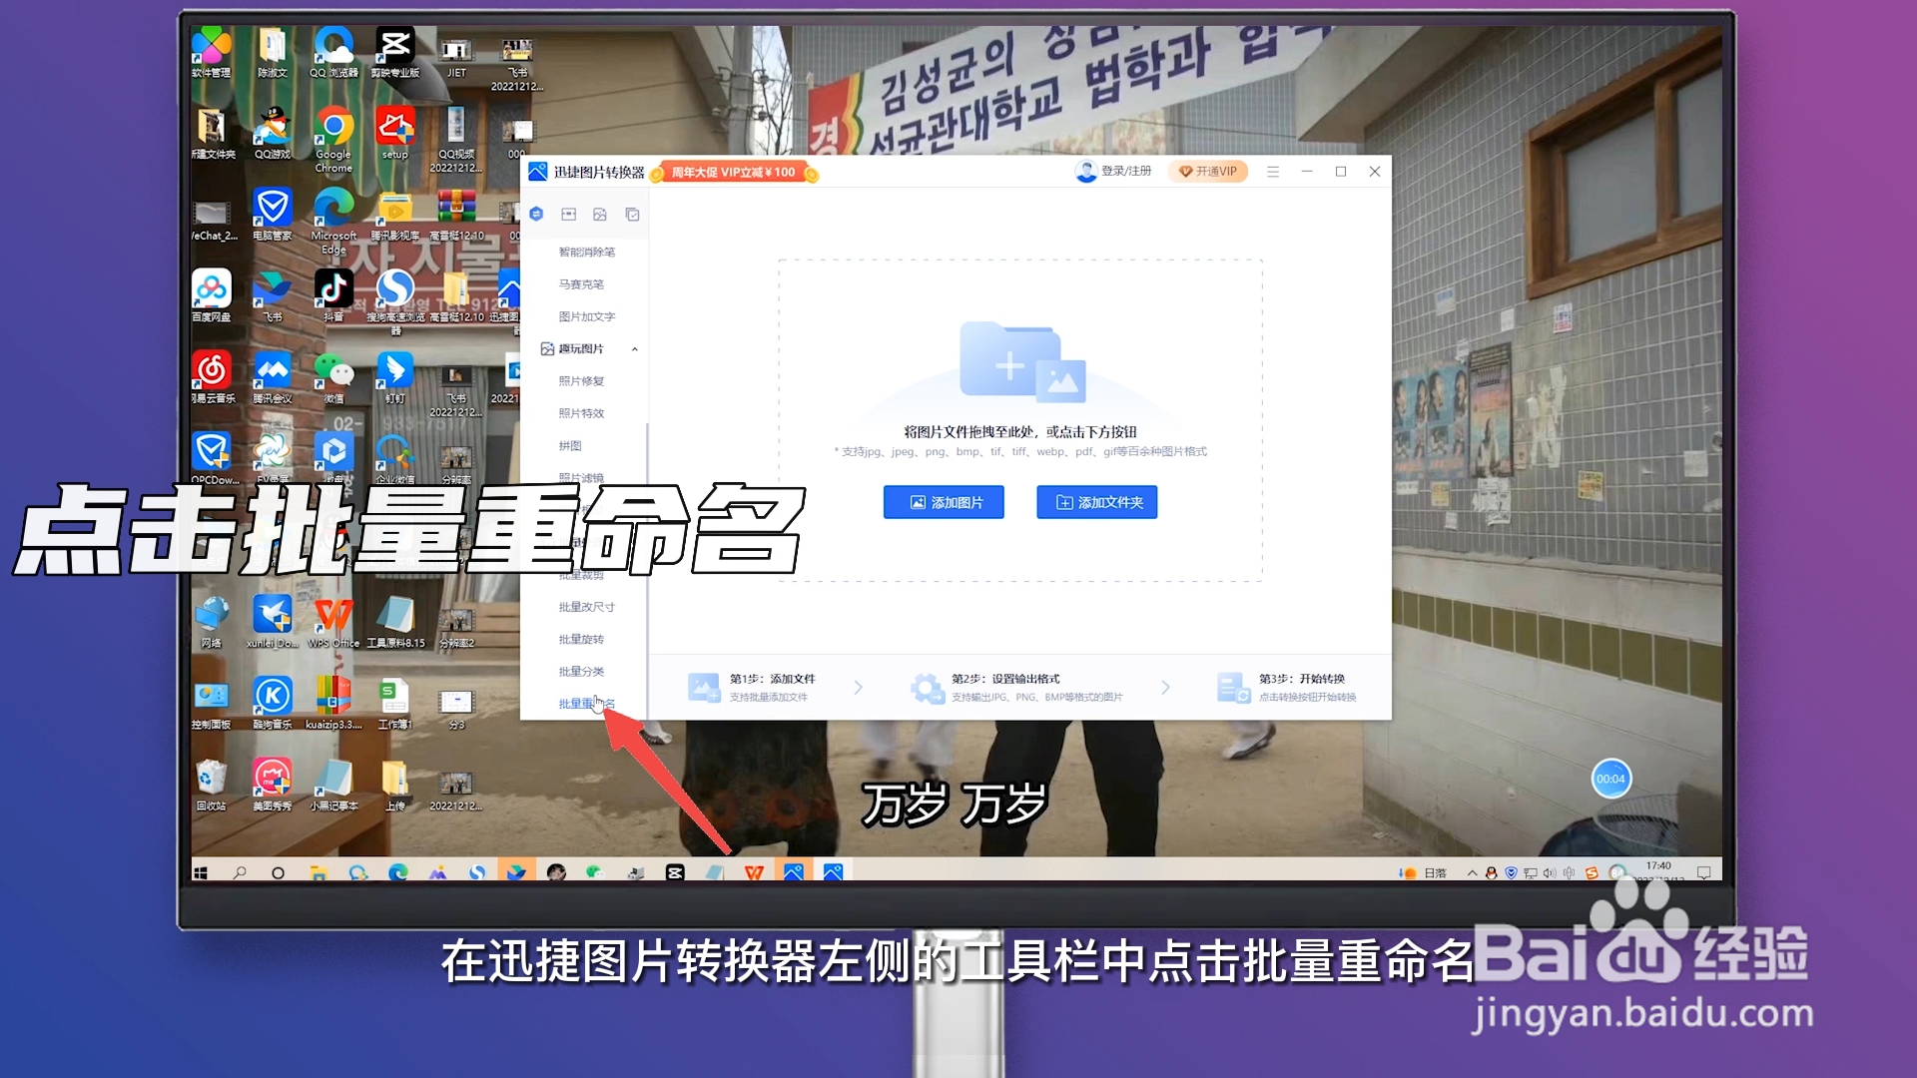Click the Windows Start button on taskbar
This screenshot has width=1917, height=1078.
[x=201, y=872]
